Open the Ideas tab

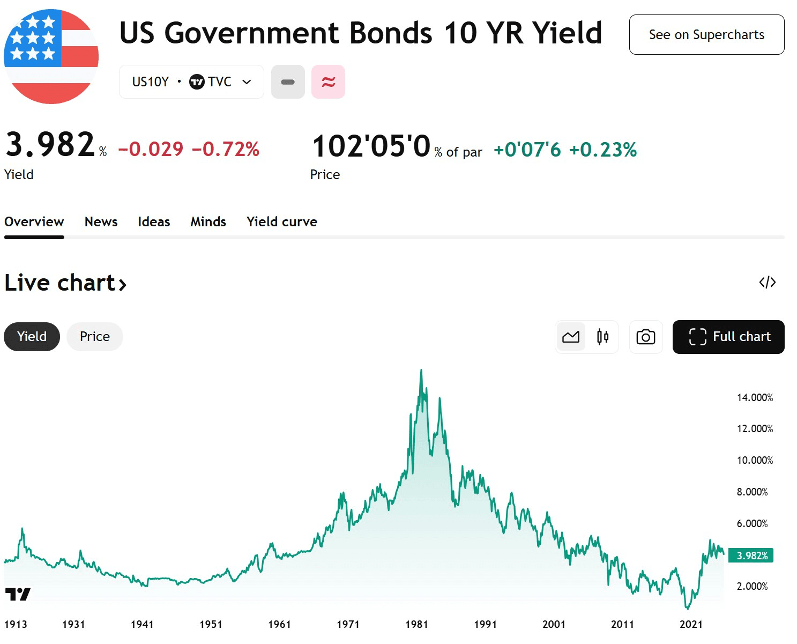pos(154,222)
